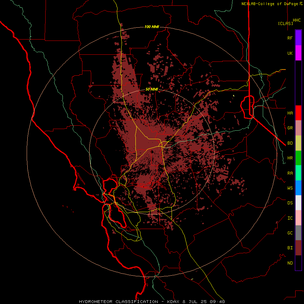Screen dimensions: 304x304
Task: Click the DS legend label
Action: 290,203
